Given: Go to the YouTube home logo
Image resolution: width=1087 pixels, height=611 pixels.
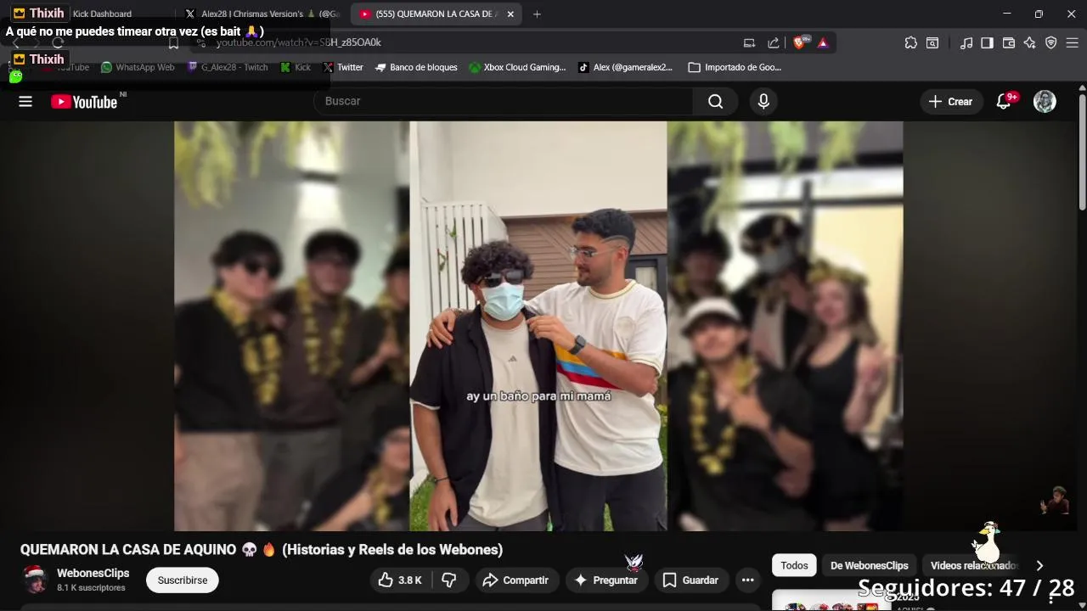Looking at the screenshot, I should pos(84,102).
